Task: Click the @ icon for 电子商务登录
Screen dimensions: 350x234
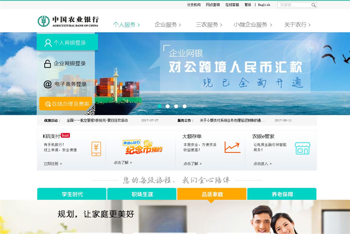Action: coord(48,84)
